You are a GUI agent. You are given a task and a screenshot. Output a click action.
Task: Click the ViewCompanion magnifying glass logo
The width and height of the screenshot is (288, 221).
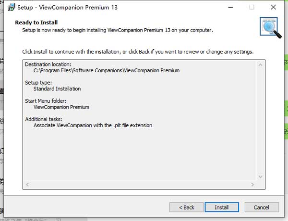tap(270, 27)
